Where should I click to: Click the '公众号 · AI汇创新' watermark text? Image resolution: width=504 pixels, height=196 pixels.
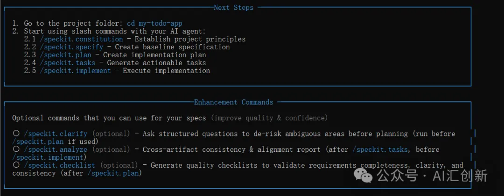(432, 176)
